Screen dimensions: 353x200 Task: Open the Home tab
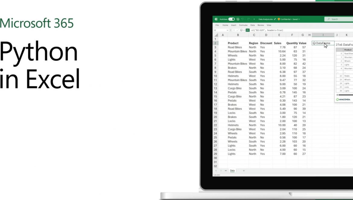(225, 25)
